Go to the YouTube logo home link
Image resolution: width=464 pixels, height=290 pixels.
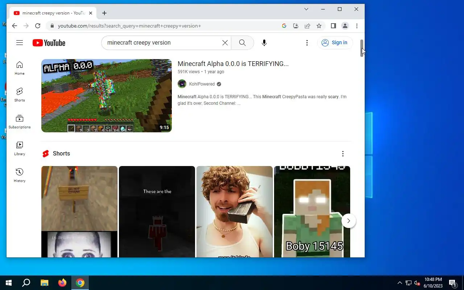tap(49, 43)
